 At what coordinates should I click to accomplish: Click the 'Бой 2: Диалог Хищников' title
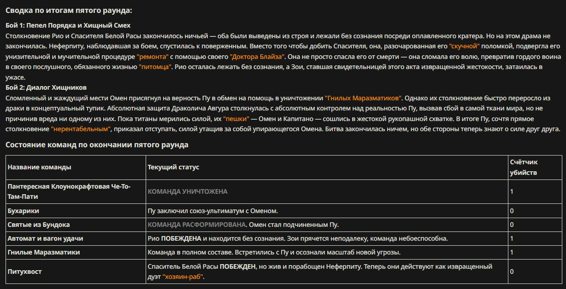pyautogui.click(x=46, y=87)
